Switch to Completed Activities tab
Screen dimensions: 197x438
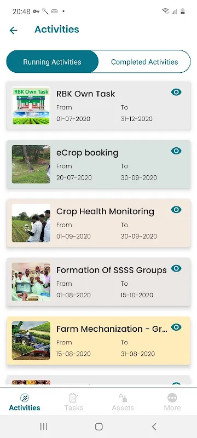[144, 62]
